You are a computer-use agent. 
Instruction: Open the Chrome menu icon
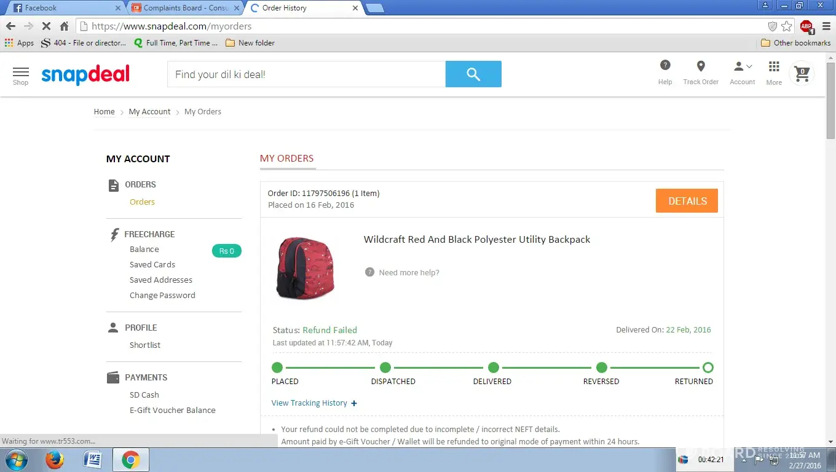[x=826, y=26]
